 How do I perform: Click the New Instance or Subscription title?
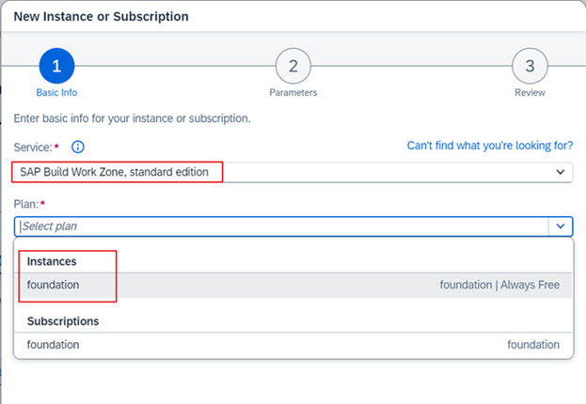click(x=101, y=17)
